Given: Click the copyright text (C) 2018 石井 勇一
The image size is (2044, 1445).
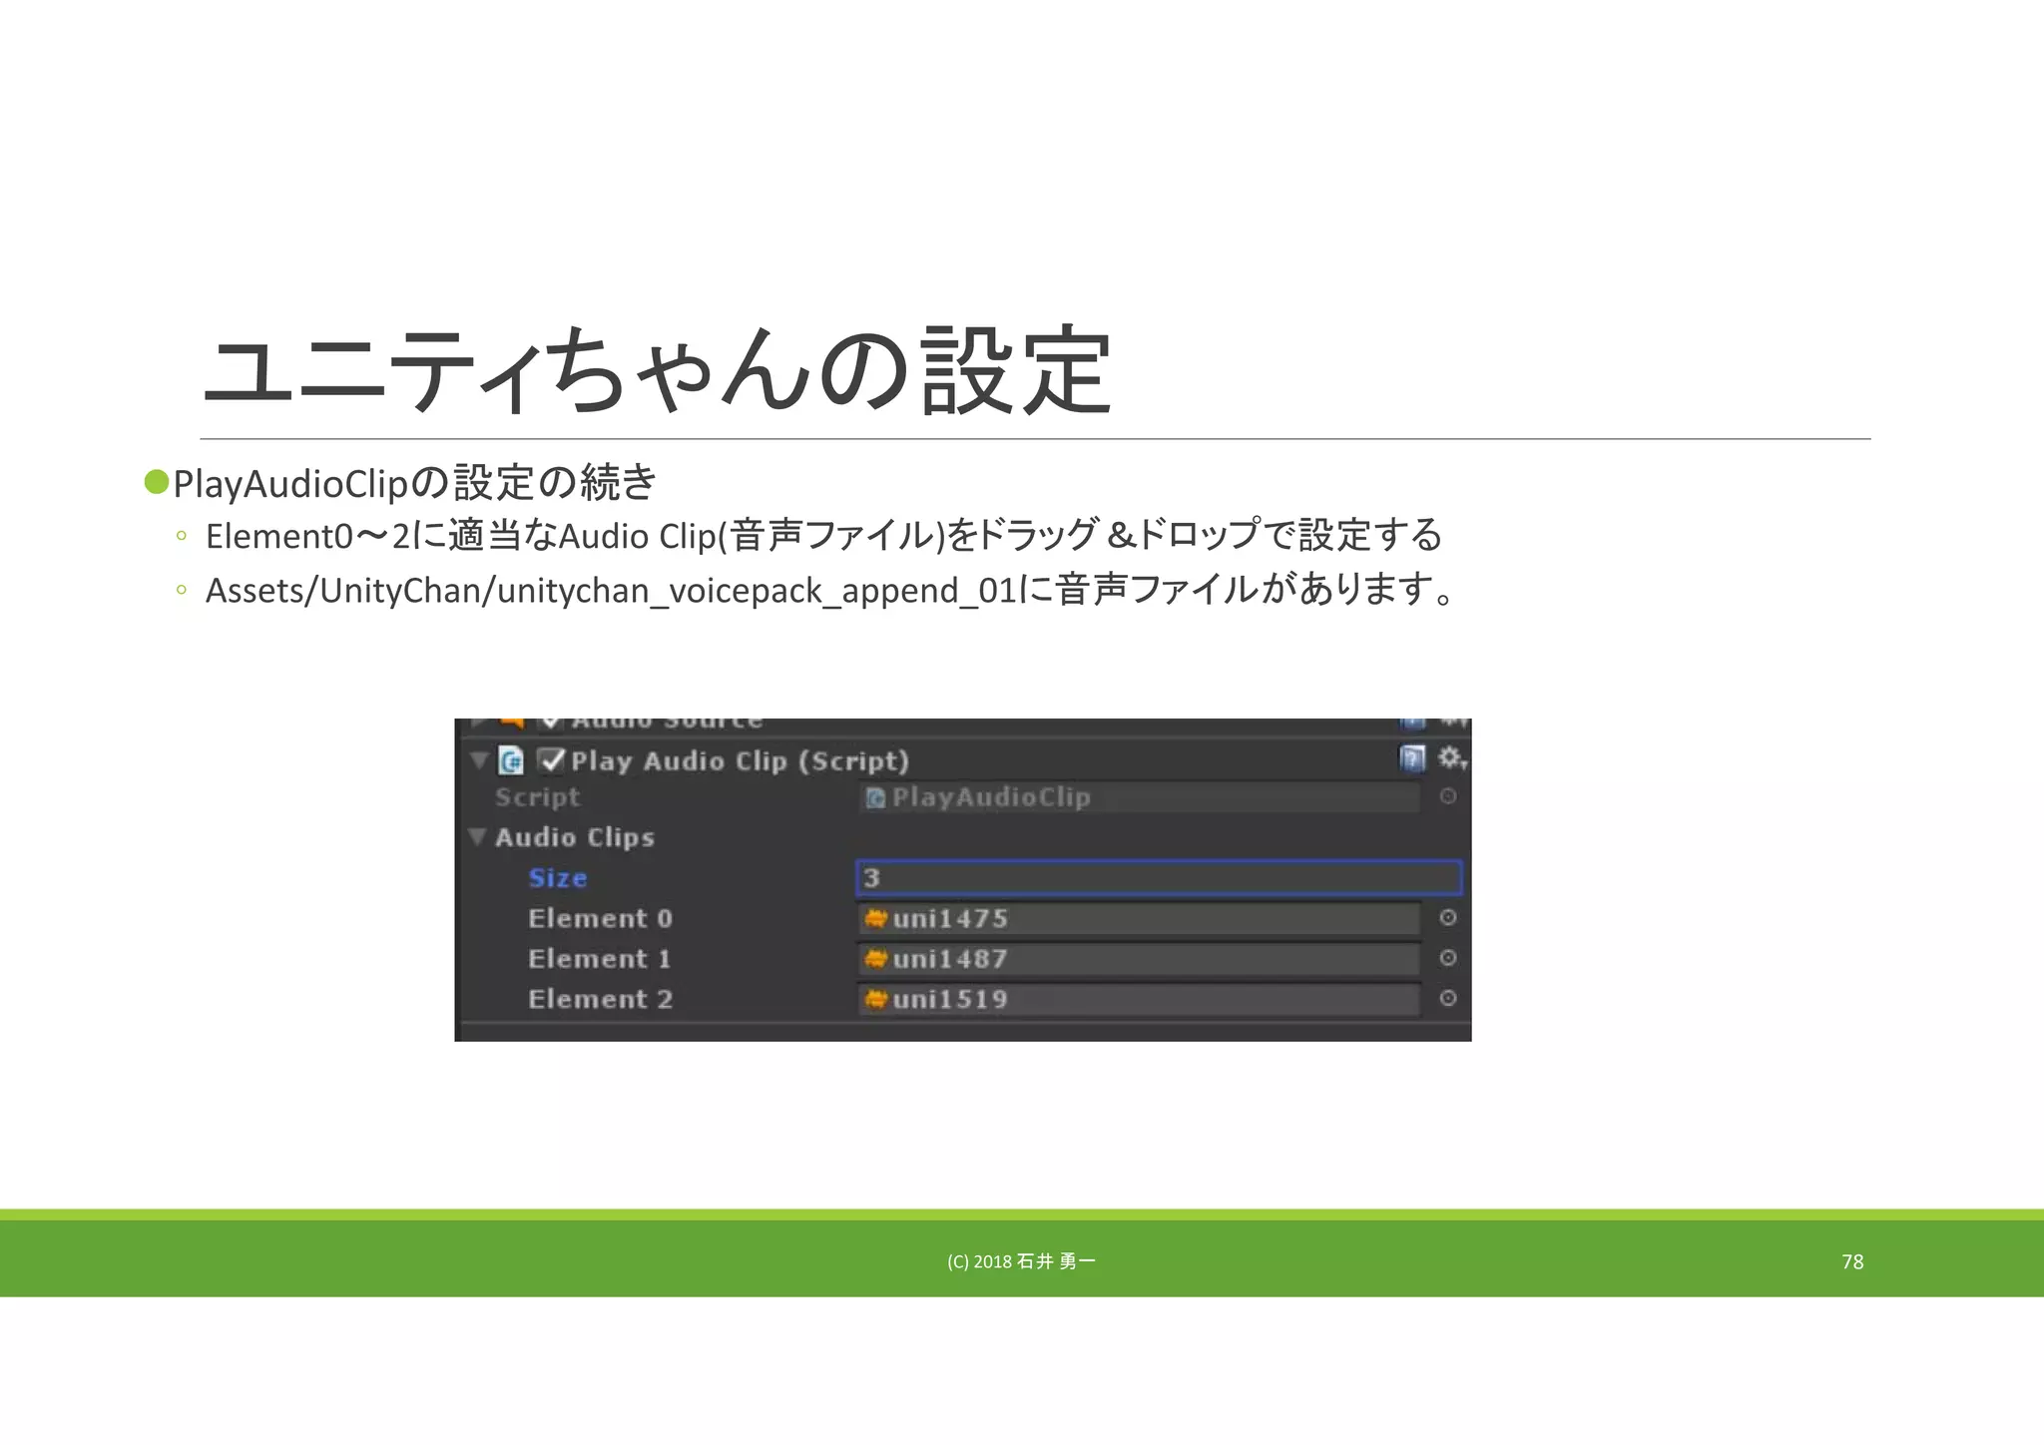Looking at the screenshot, I should pyautogui.click(x=1021, y=1261).
